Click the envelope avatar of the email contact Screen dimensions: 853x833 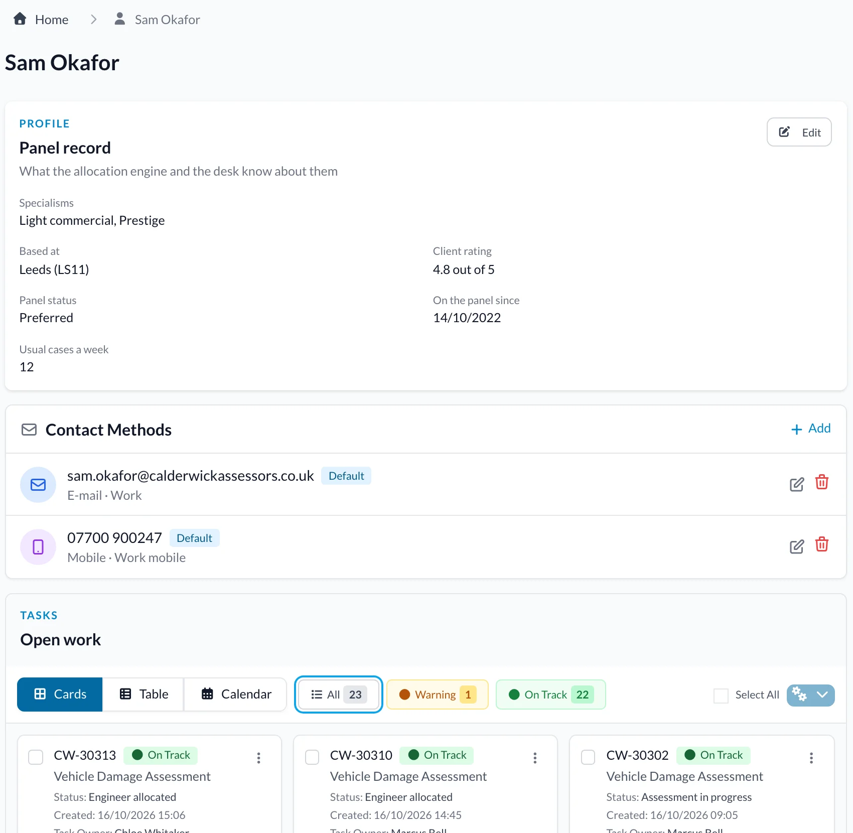point(38,485)
